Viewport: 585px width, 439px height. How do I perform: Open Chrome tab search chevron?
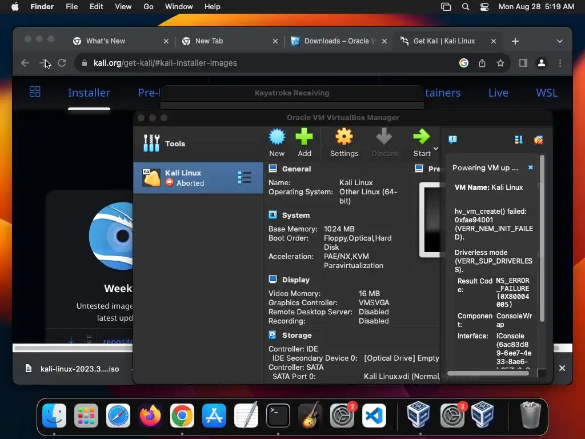560,41
